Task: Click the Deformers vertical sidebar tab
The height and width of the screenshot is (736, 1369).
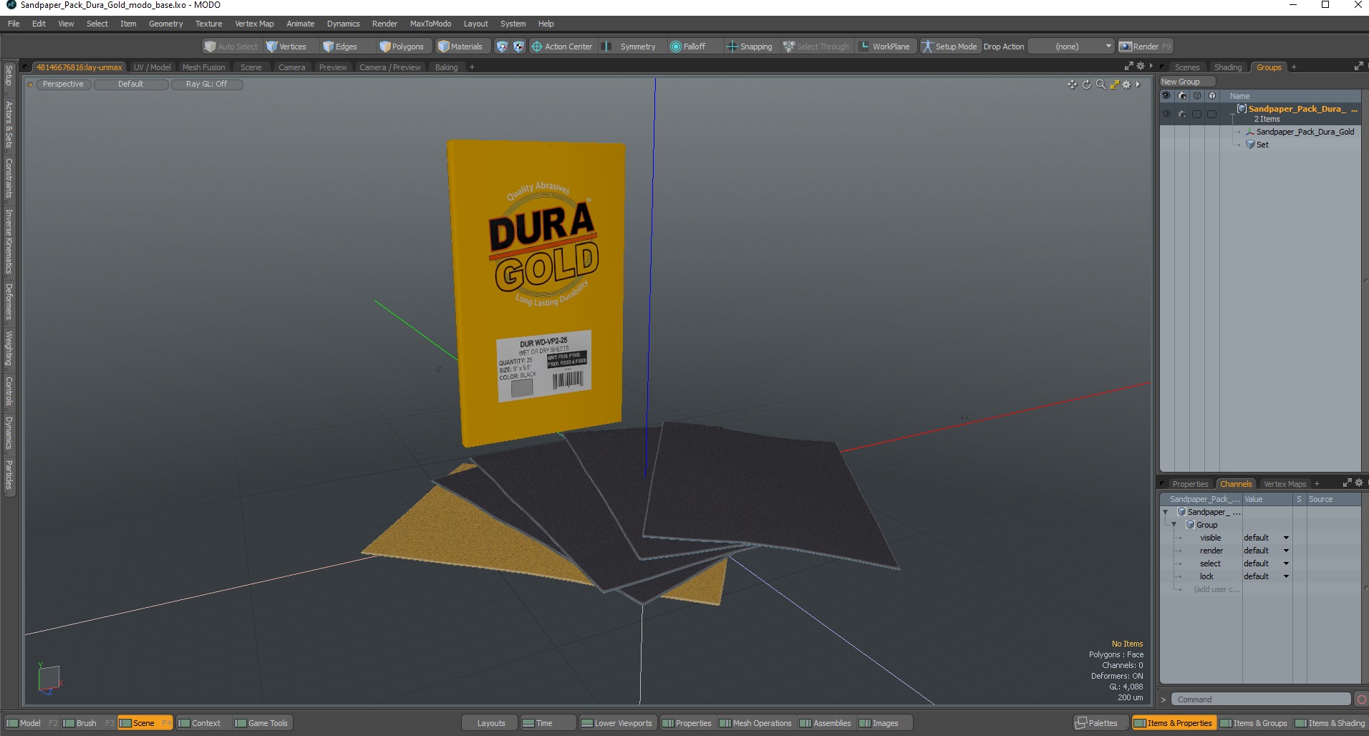Action: coord(9,301)
